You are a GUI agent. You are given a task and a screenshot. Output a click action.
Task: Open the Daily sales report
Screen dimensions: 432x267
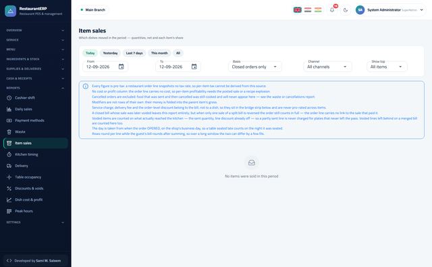36,109
